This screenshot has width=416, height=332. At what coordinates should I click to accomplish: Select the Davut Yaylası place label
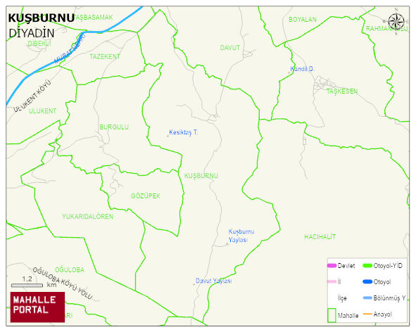(213, 281)
